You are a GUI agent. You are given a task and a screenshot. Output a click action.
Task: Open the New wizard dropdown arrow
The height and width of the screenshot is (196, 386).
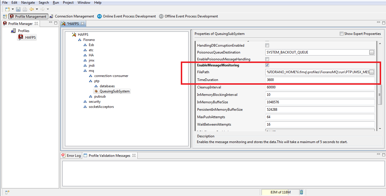[x=13, y=9]
